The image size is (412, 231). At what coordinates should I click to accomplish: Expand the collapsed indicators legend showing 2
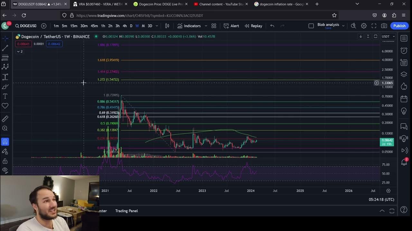coord(20,51)
